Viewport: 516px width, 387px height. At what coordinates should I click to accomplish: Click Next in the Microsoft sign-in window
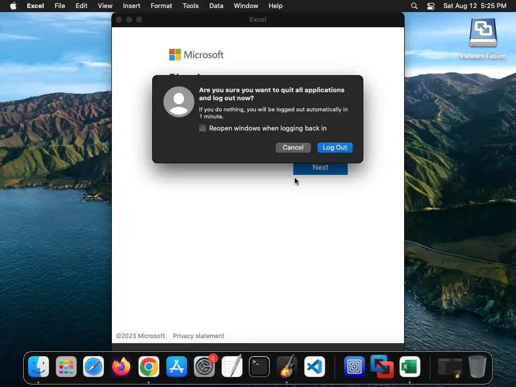pos(320,168)
